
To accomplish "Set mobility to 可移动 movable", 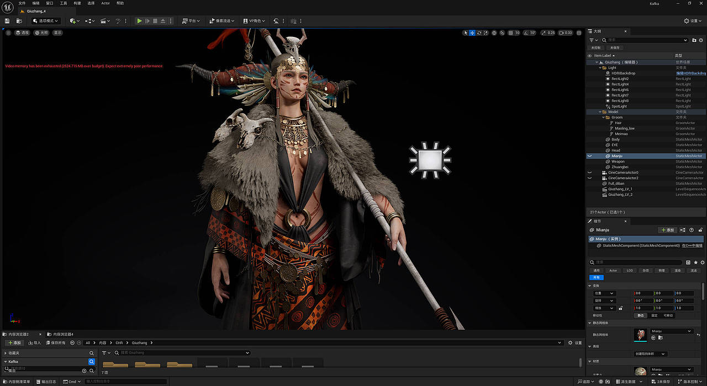I will pyautogui.click(x=668, y=315).
